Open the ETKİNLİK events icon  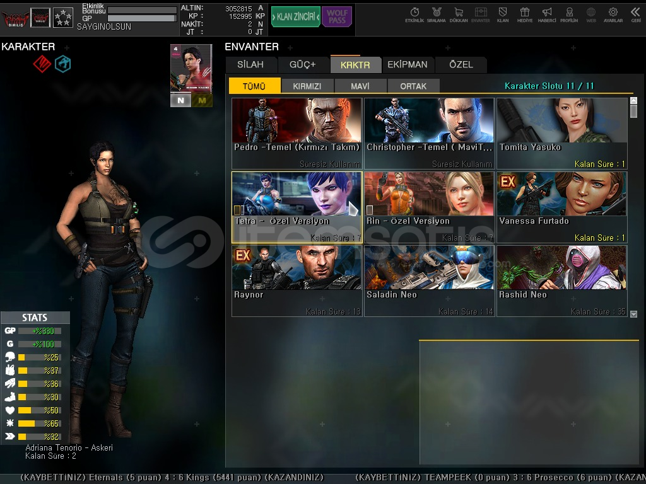(x=414, y=15)
